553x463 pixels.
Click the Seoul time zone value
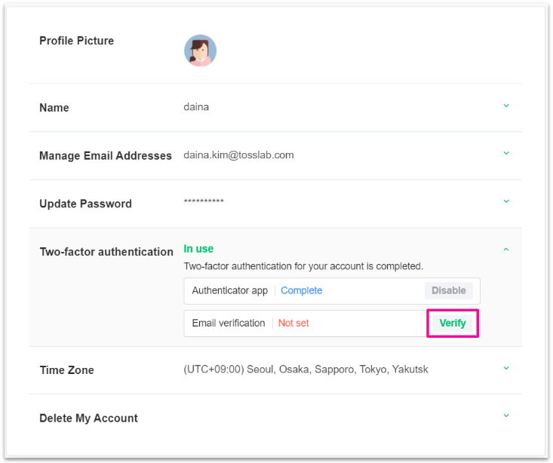point(306,369)
